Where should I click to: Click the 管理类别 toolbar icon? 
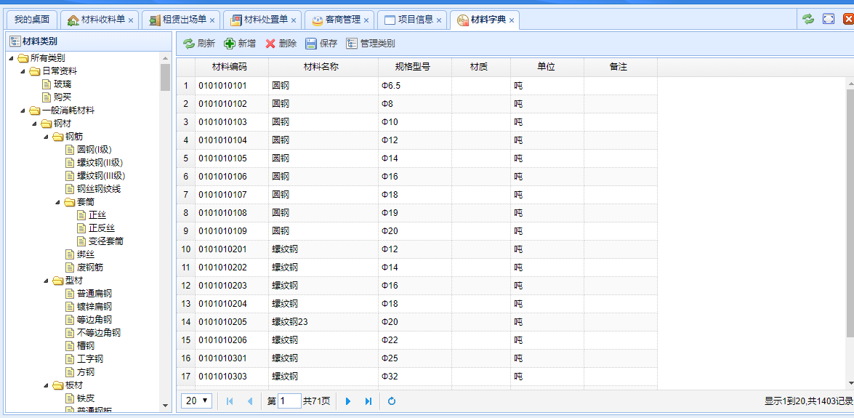point(352,44)
